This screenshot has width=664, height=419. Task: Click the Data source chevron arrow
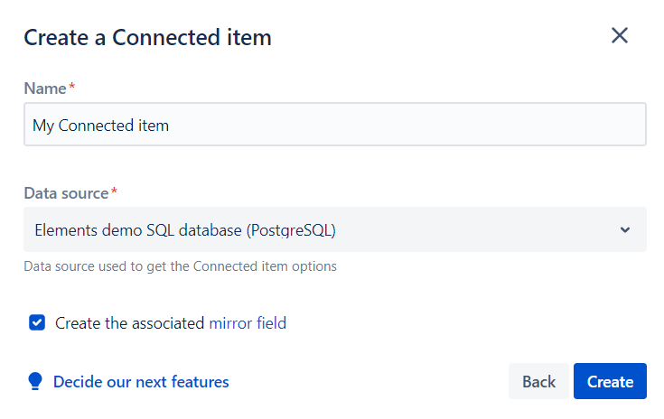[x=625, y=229]
